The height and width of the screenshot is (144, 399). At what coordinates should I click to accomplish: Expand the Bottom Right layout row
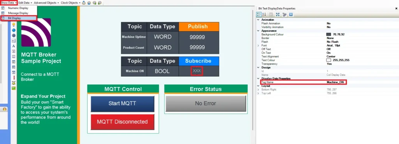(259, 90)
